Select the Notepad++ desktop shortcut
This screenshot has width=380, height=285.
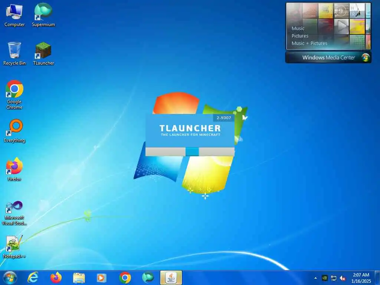14,247
